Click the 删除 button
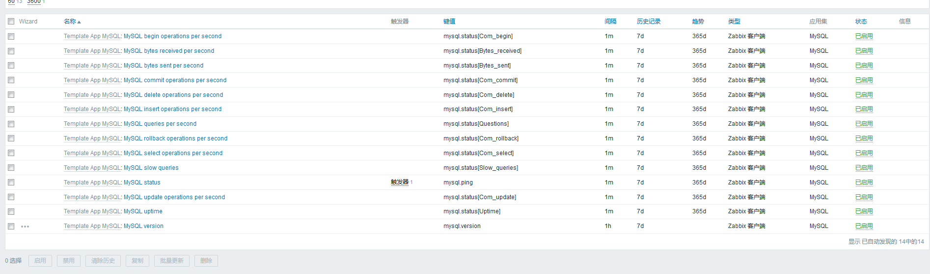The width and height of the screenshot is (930, 274). [206, 261]
